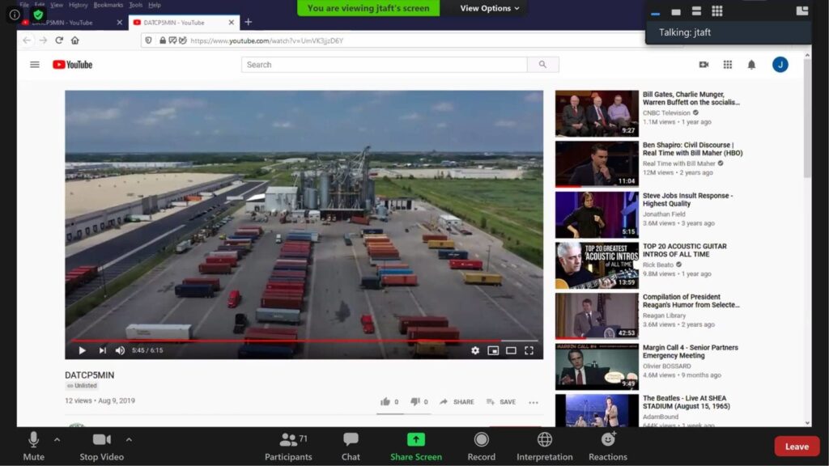Screen dimensions: 829x466
Task: Open a new browser tab
Action: (249, 22)
